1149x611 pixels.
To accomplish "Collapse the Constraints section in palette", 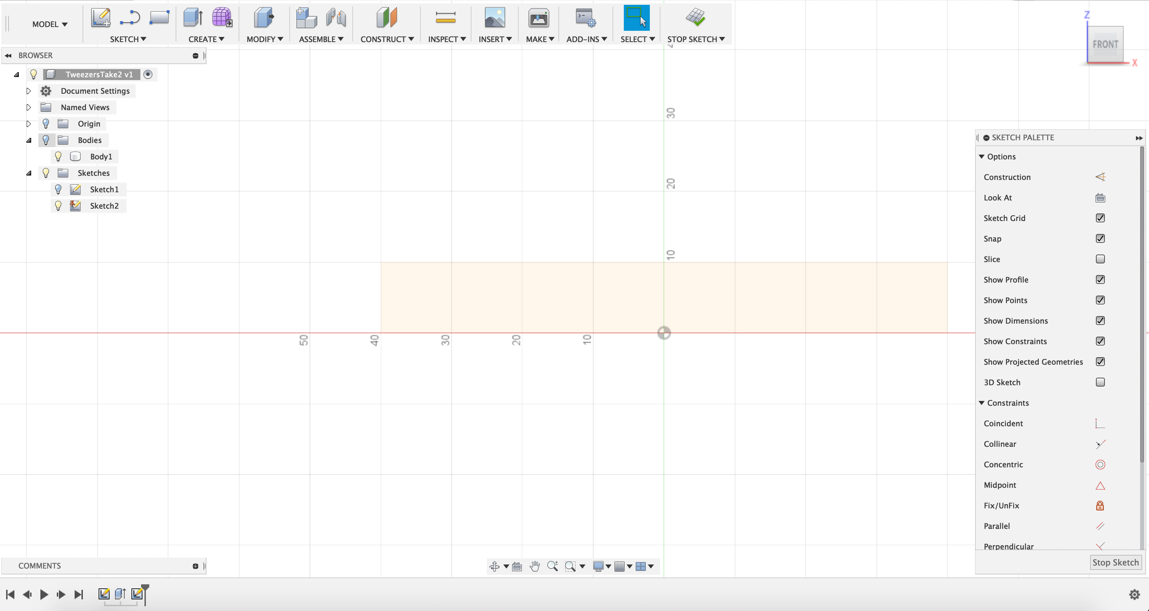I will tap(982, 403).
